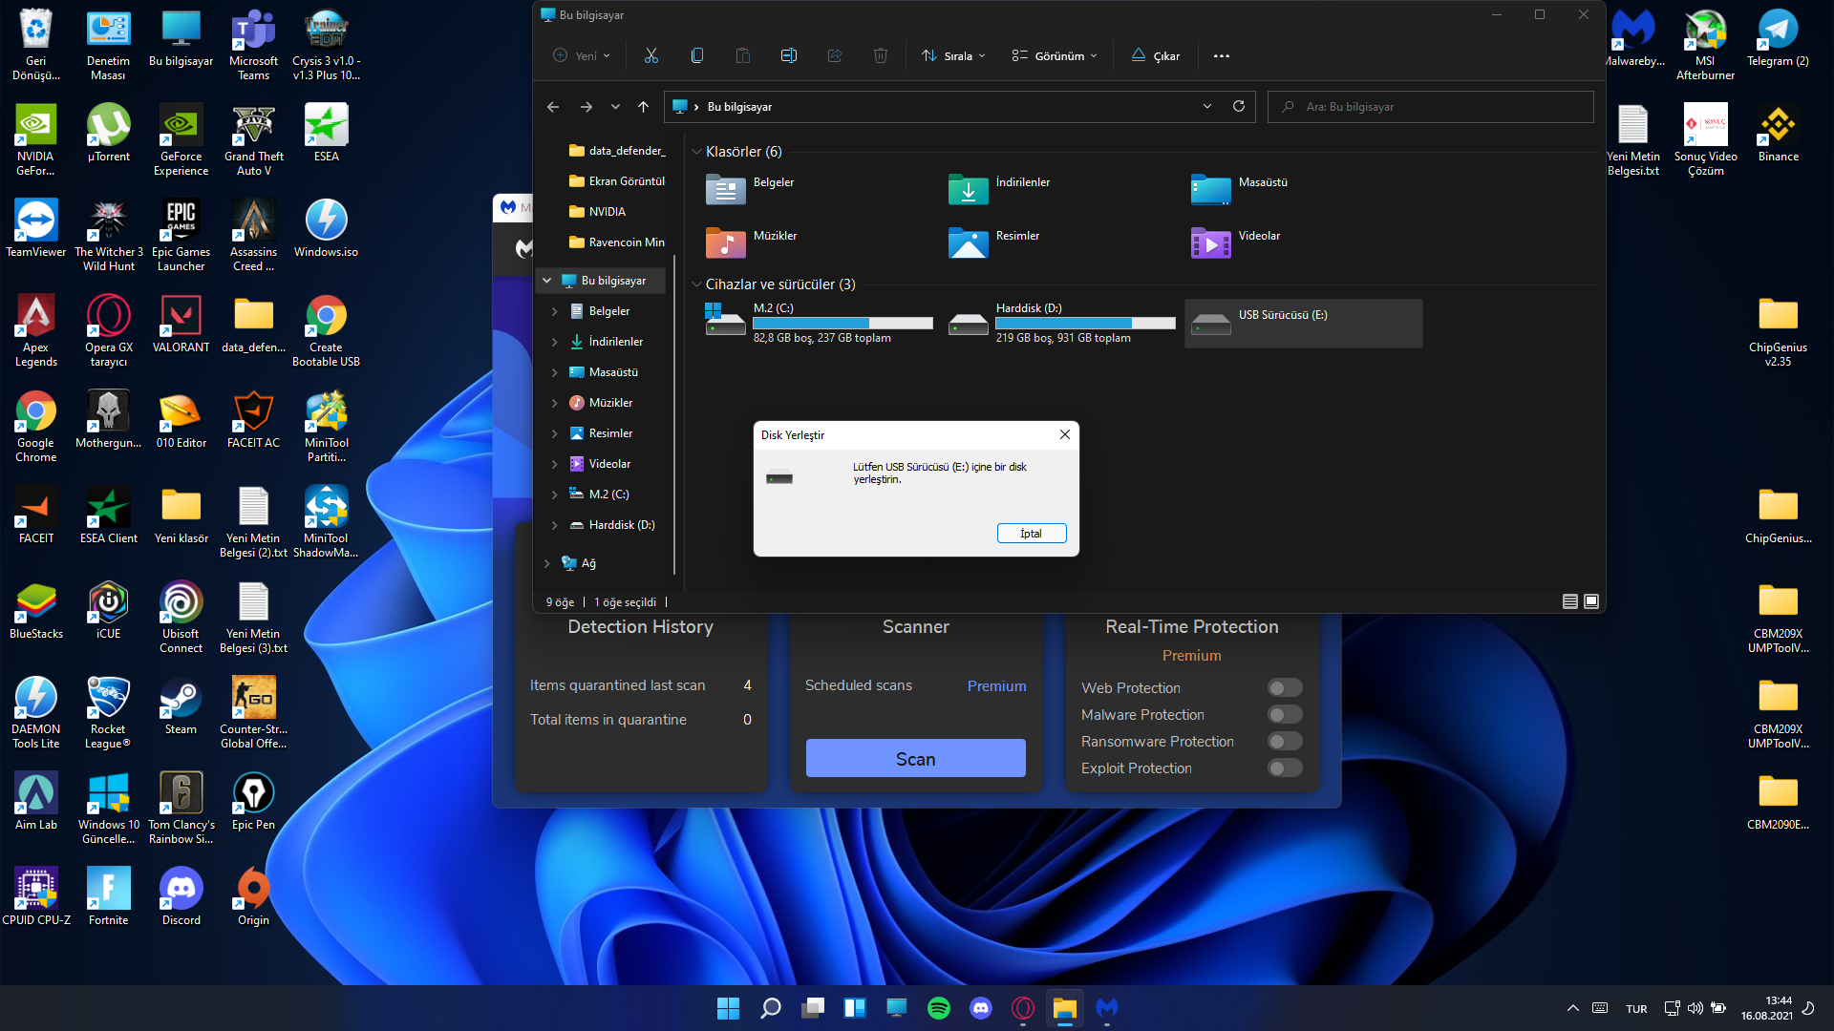Turn on Ransomware Protection switch
The height and width of the screenshot is (1031, 1834).
1285,741
